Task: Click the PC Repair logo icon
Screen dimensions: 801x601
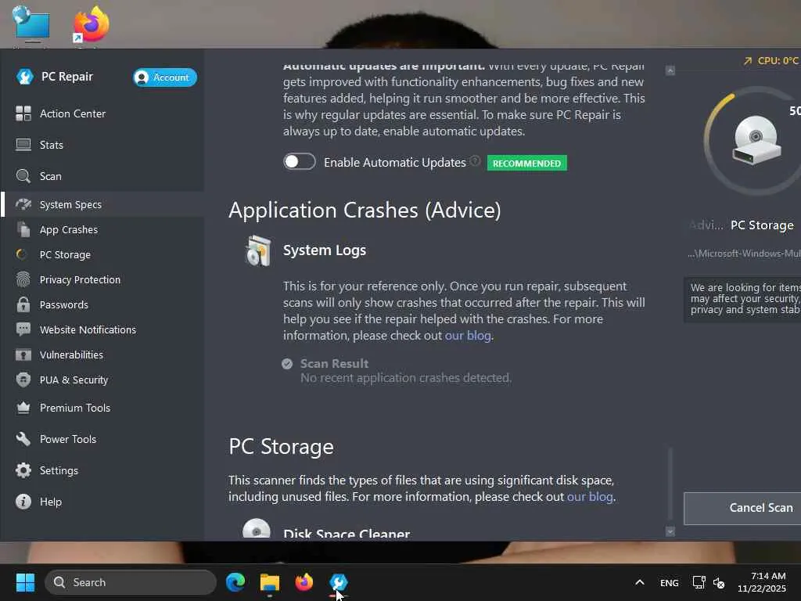Action: coord(24,77)
